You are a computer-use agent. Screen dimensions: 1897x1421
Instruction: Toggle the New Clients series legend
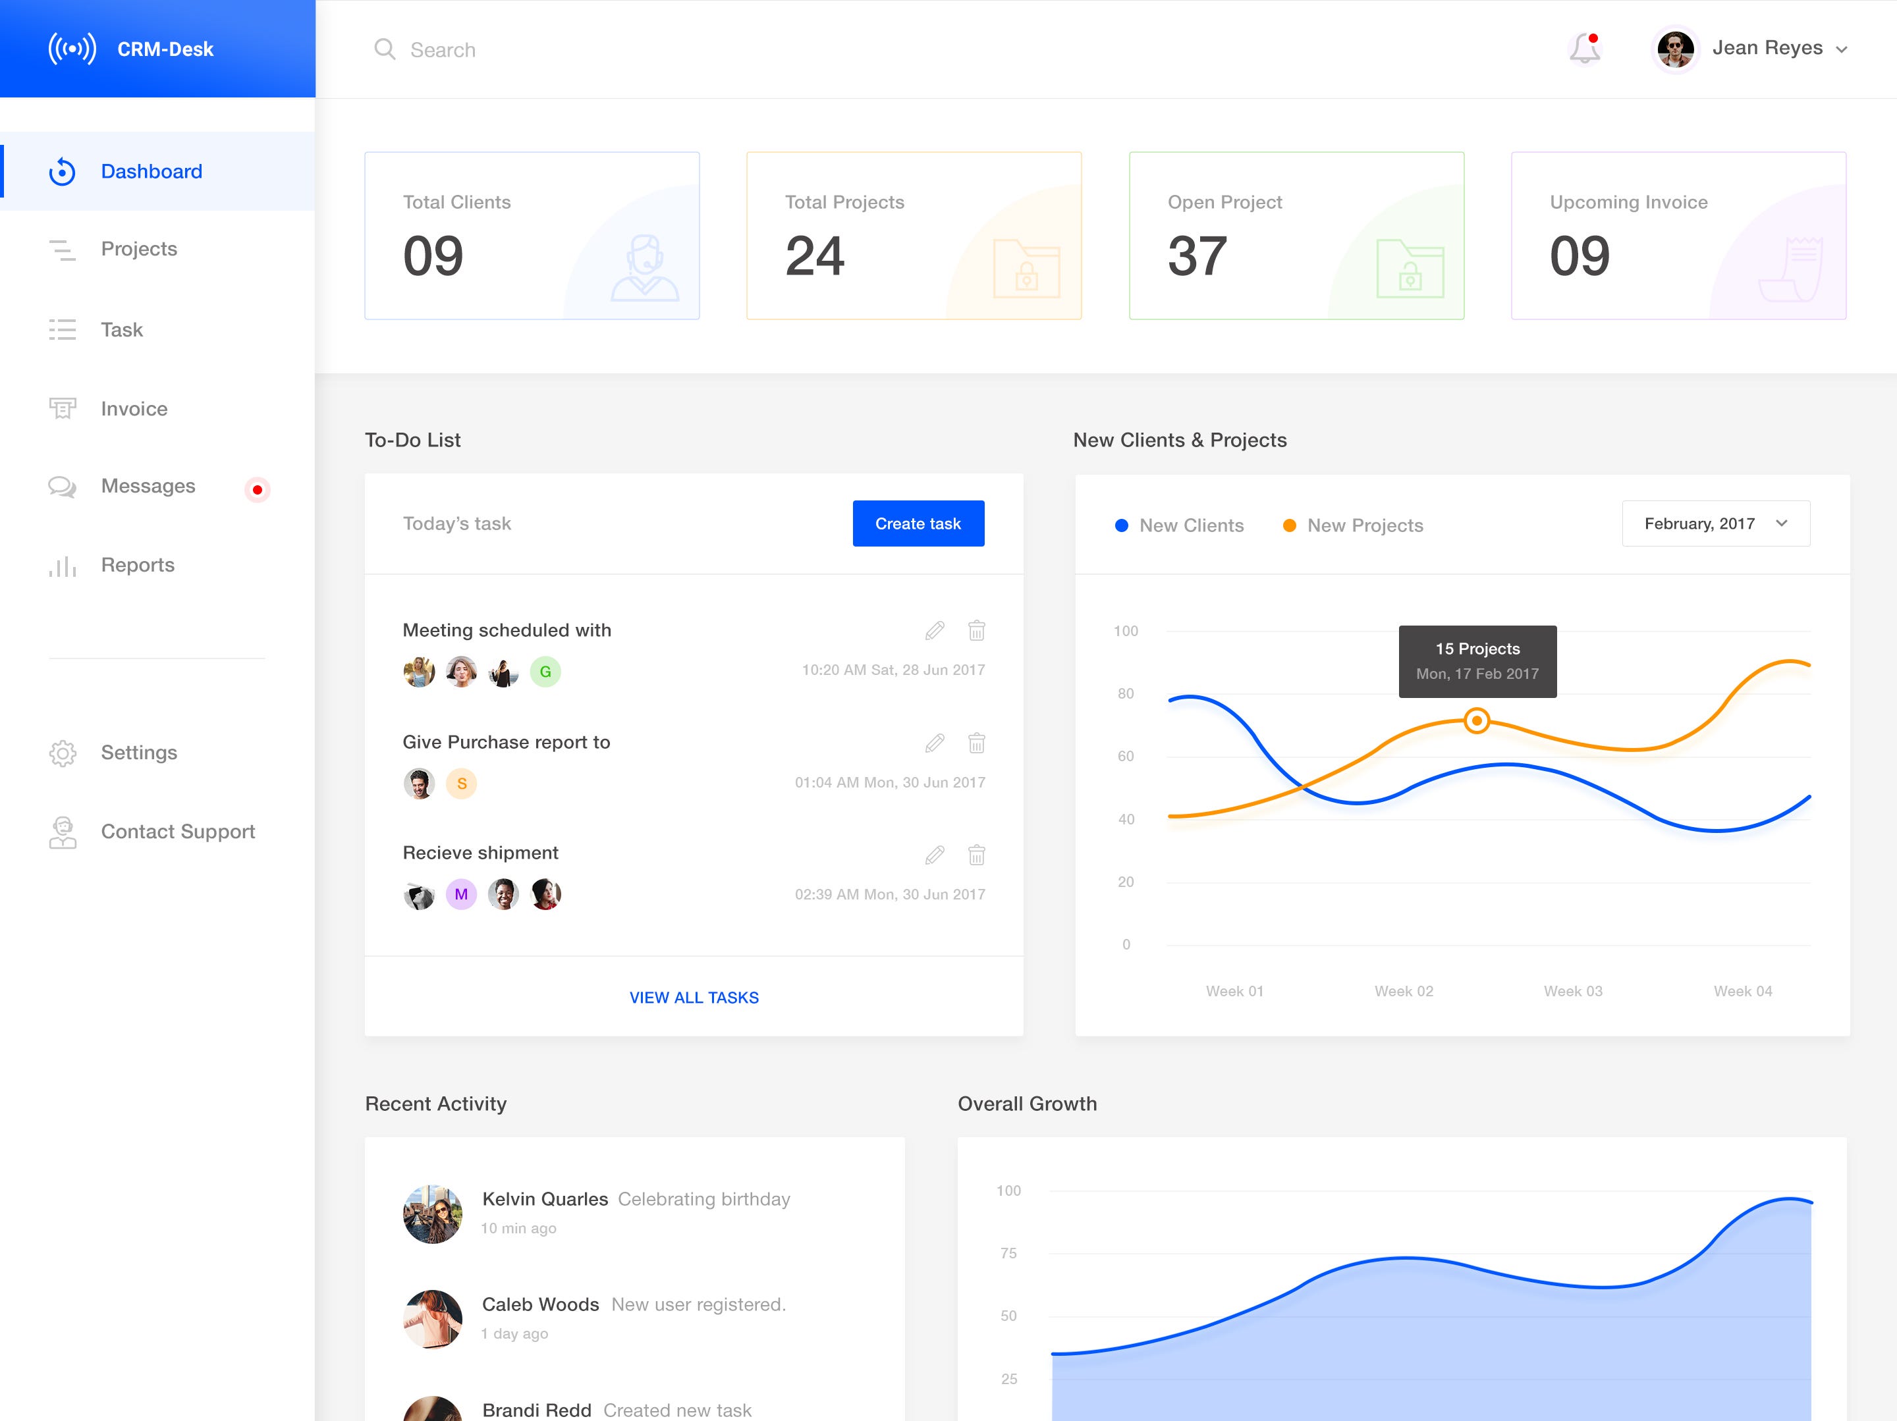(1179, 525)
